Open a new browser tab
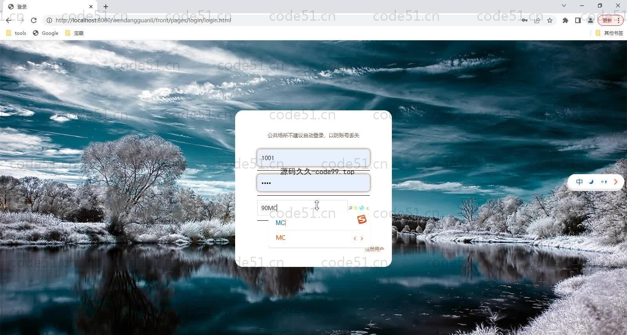Screen dimensions: 627x335 coord(106,7)
